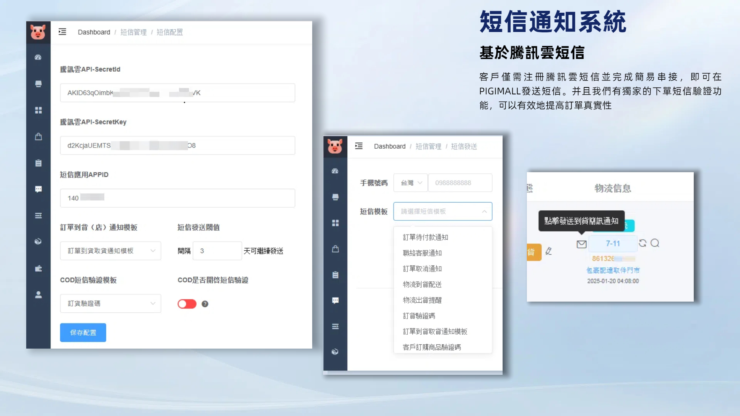The height and width of the screenshot is (416, 740).
Task: Click the tracking number starting 861326
Action: pos(613,258)
